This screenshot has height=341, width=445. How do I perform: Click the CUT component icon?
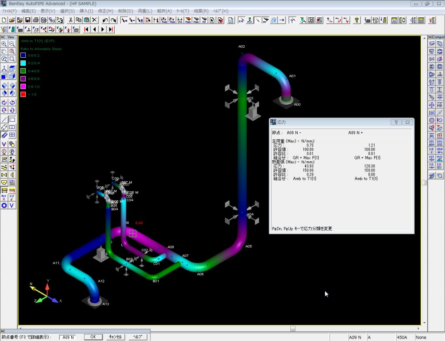coord(432,158)
